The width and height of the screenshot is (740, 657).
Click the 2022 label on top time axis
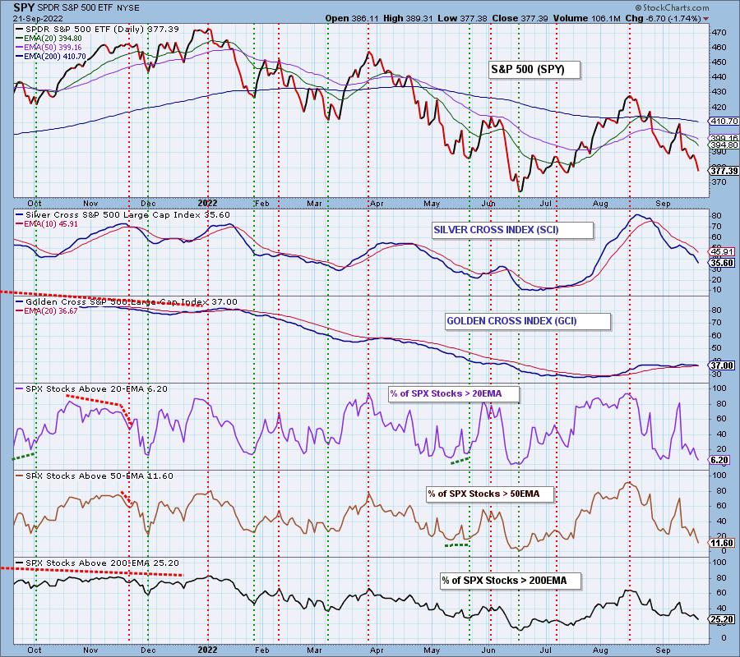pos(207,203)
